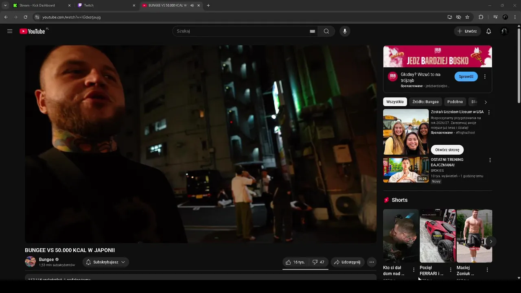Open media controls icon in toolbar
Screen dimensions: 521x293
click(495, 17)
